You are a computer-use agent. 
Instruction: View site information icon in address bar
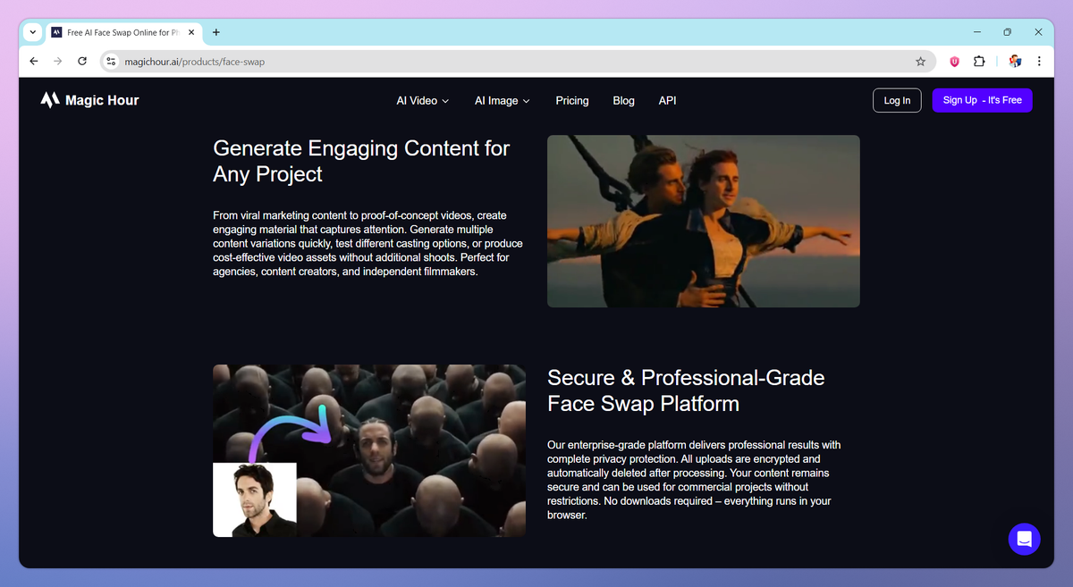111,62
